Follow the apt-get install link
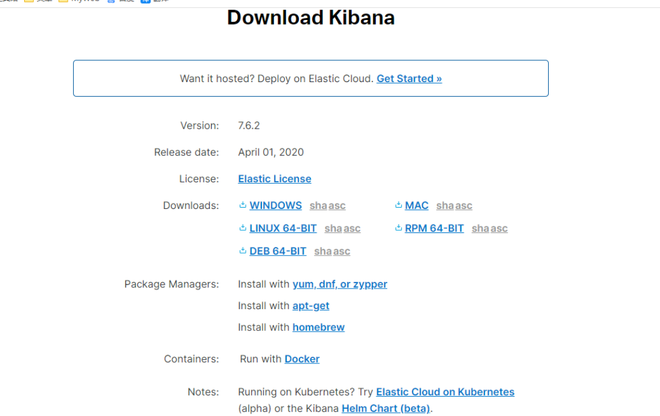 point(311,306)
